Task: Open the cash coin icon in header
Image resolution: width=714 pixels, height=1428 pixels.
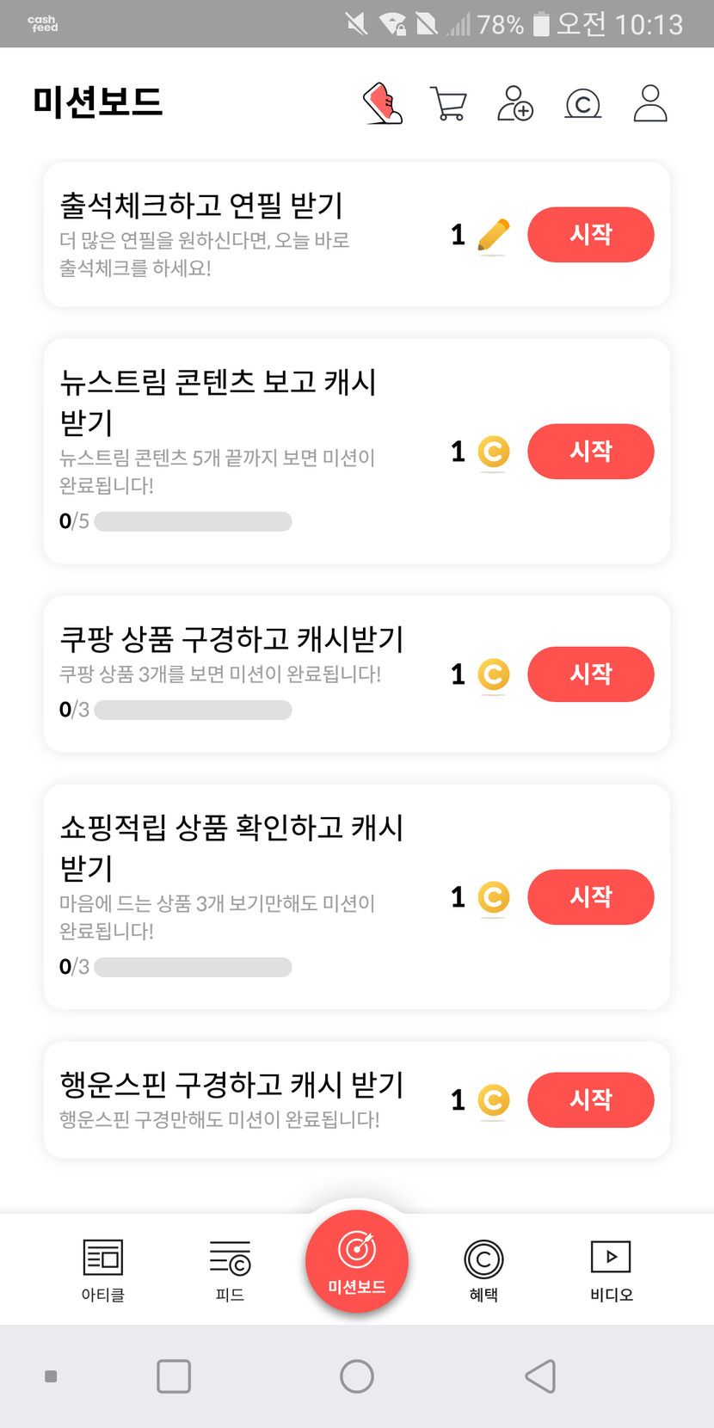Action: (582, 104)
